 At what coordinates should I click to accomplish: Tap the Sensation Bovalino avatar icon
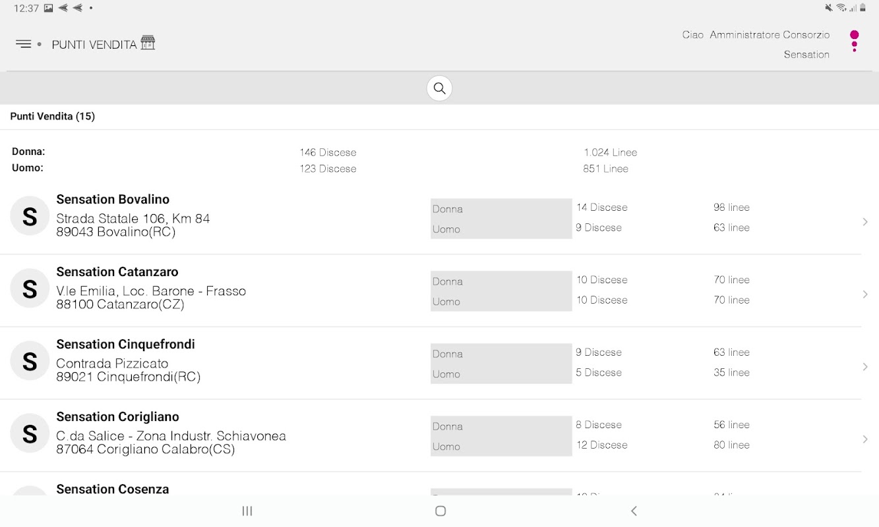tap(30, 216)
